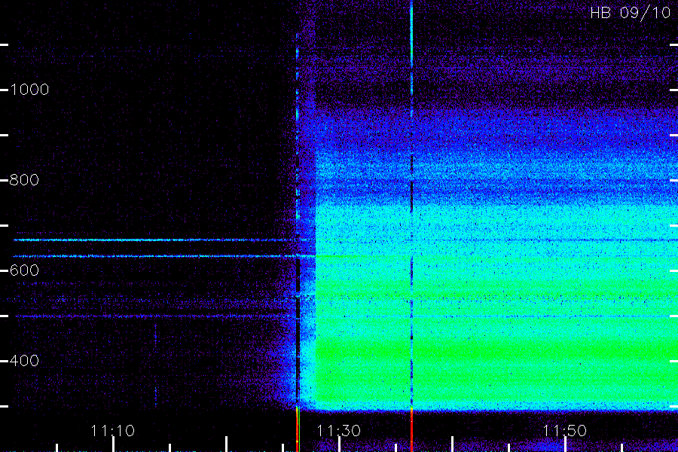
Task: Click the HB 09/10 header label
Action: click(x=631, y=13)
